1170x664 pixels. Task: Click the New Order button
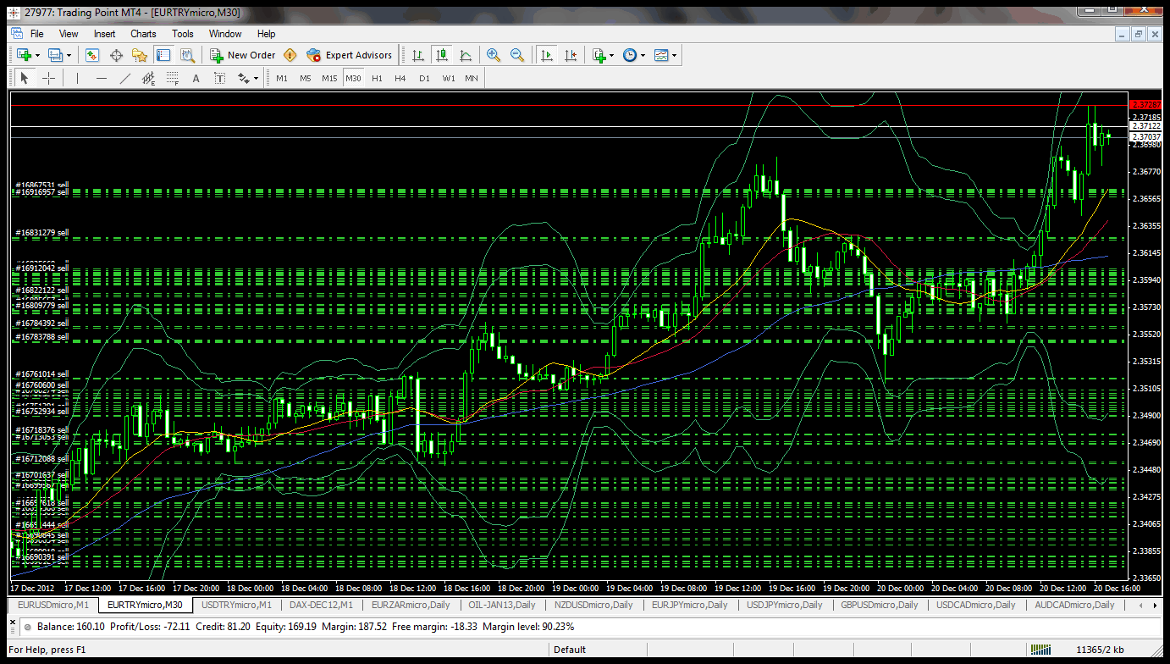[243, 55]
